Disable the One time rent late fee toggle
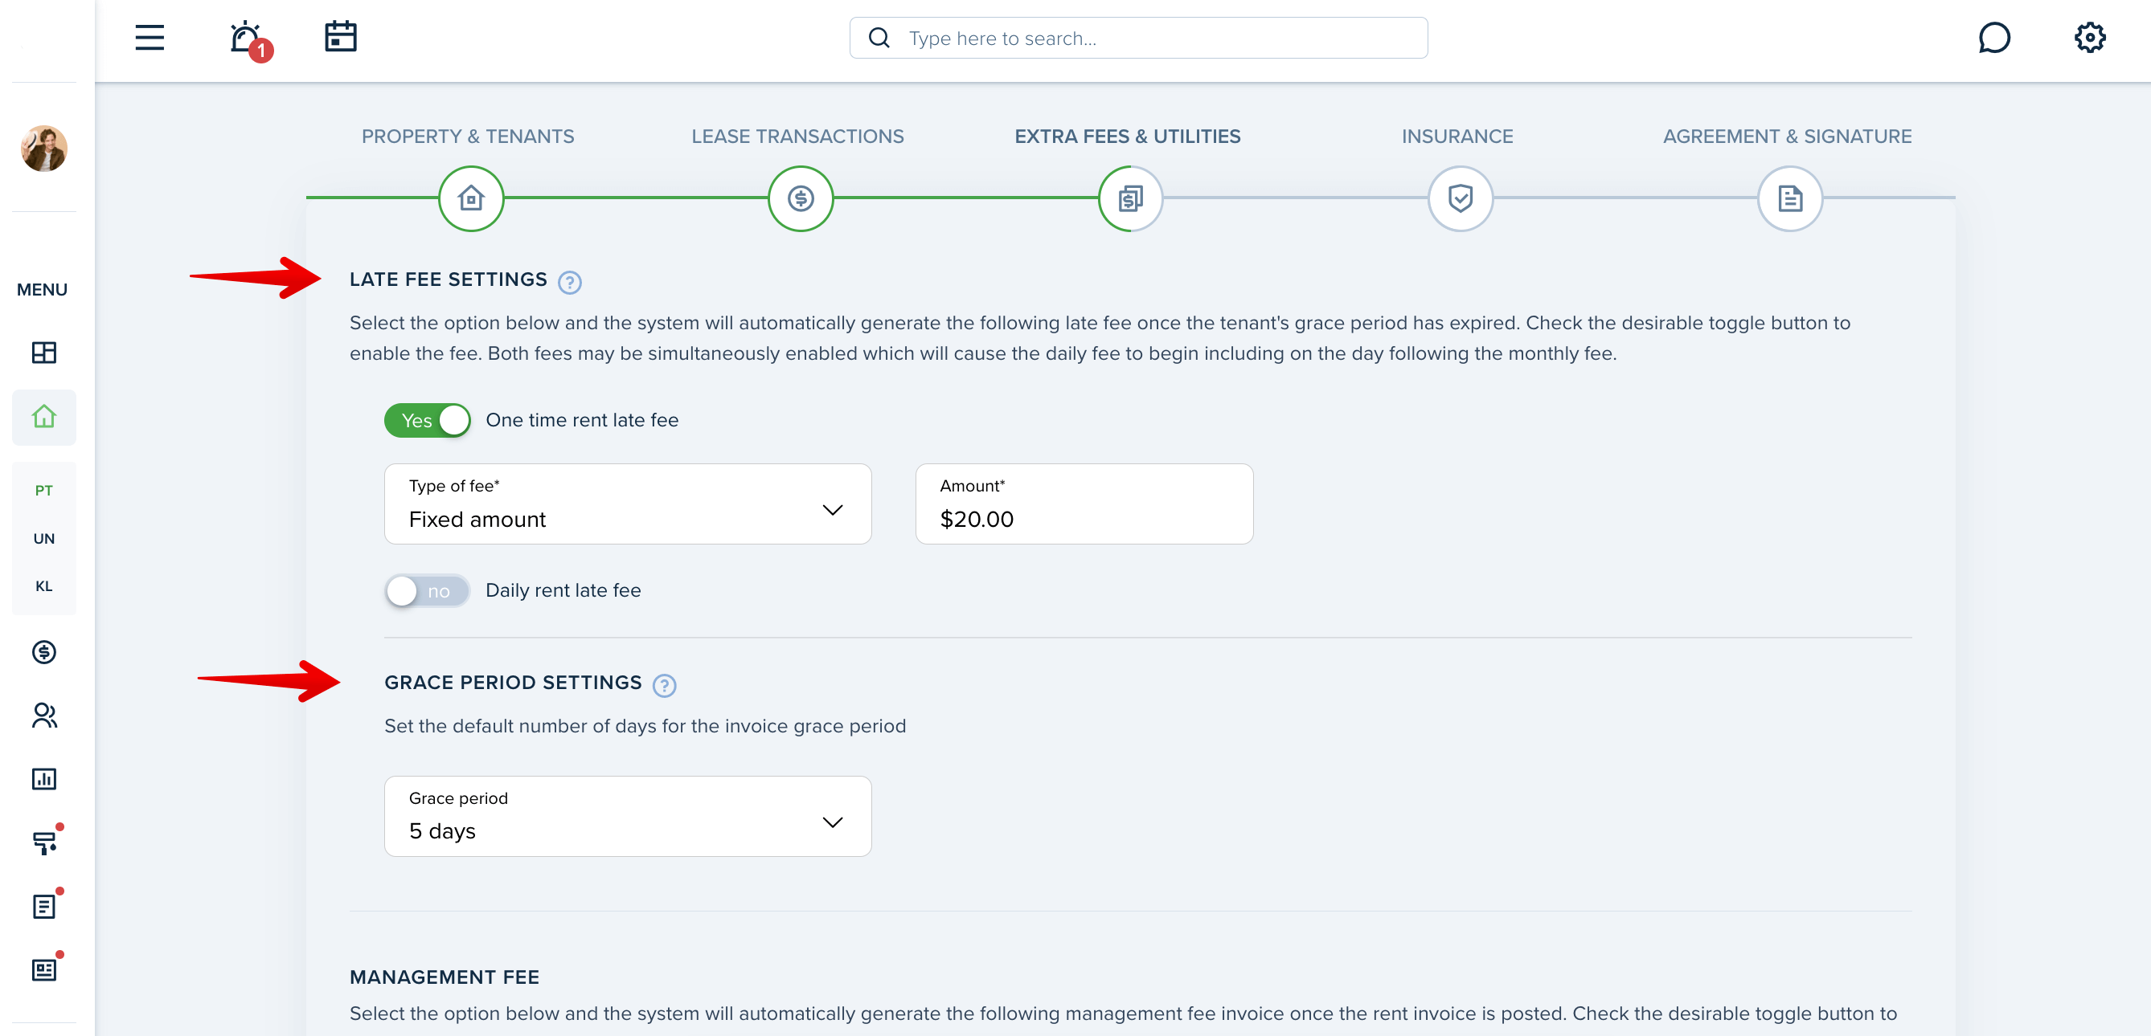 point(428,420)
